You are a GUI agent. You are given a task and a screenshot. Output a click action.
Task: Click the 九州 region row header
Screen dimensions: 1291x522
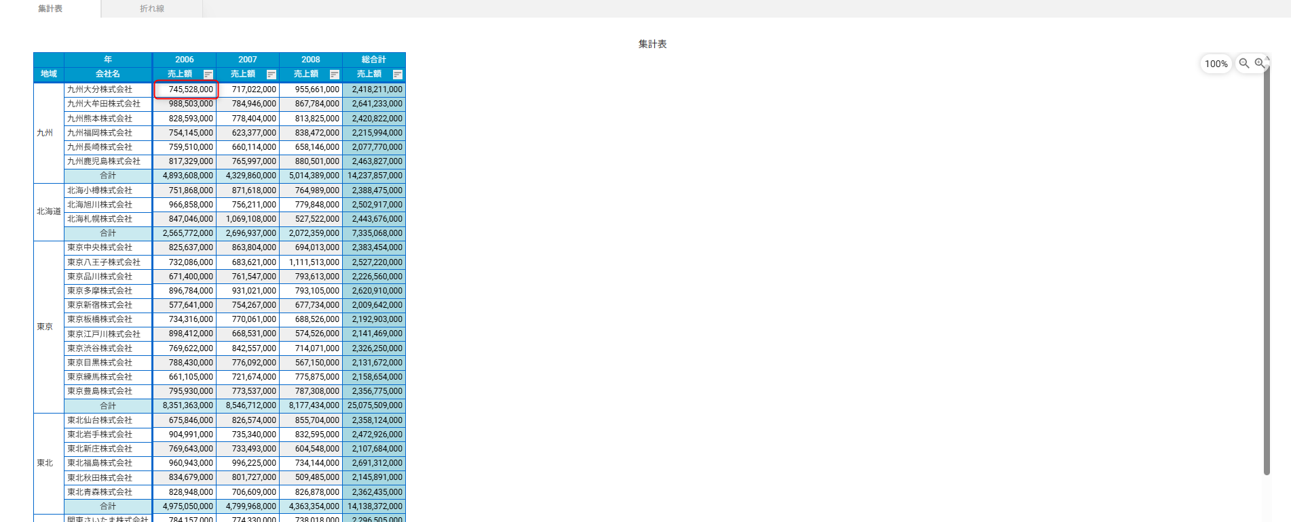click(45, 133)
